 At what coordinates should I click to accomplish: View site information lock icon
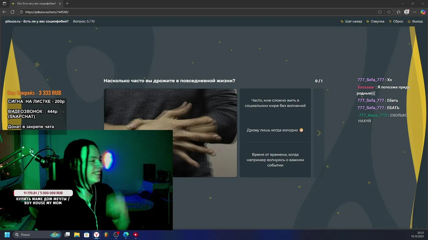21,12
